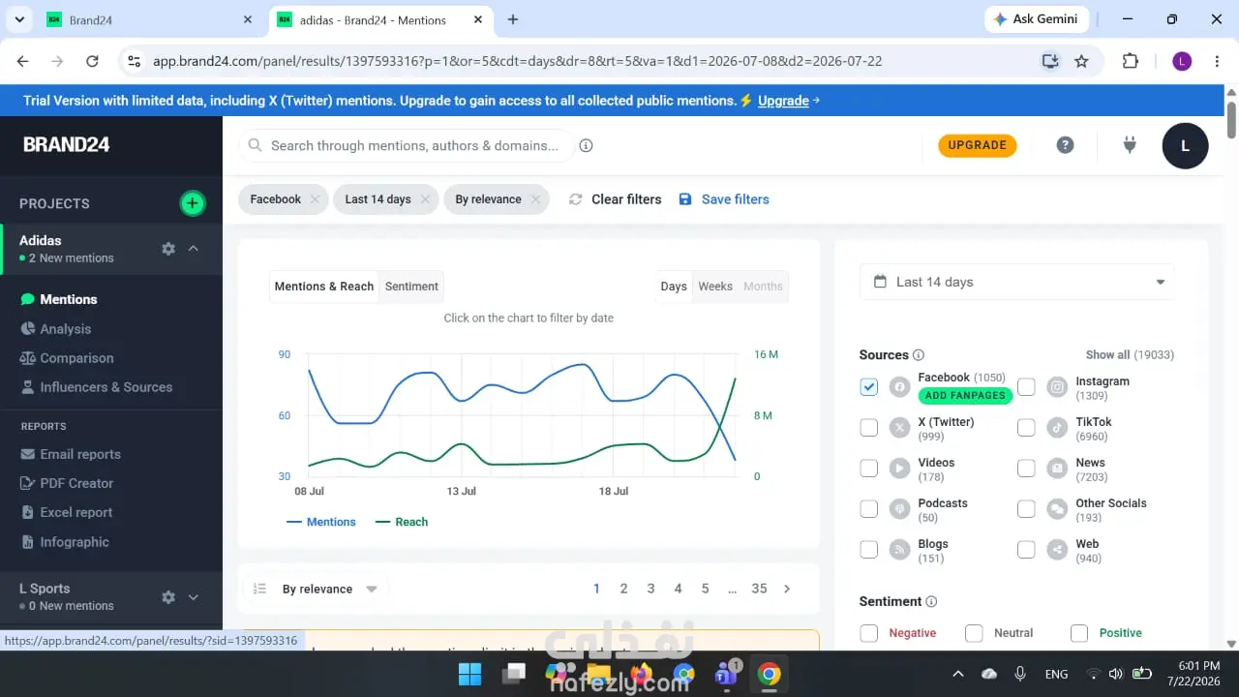Remove the By relevance filter chip
This screenshot has height=697, width=1239.
point(535,199)
